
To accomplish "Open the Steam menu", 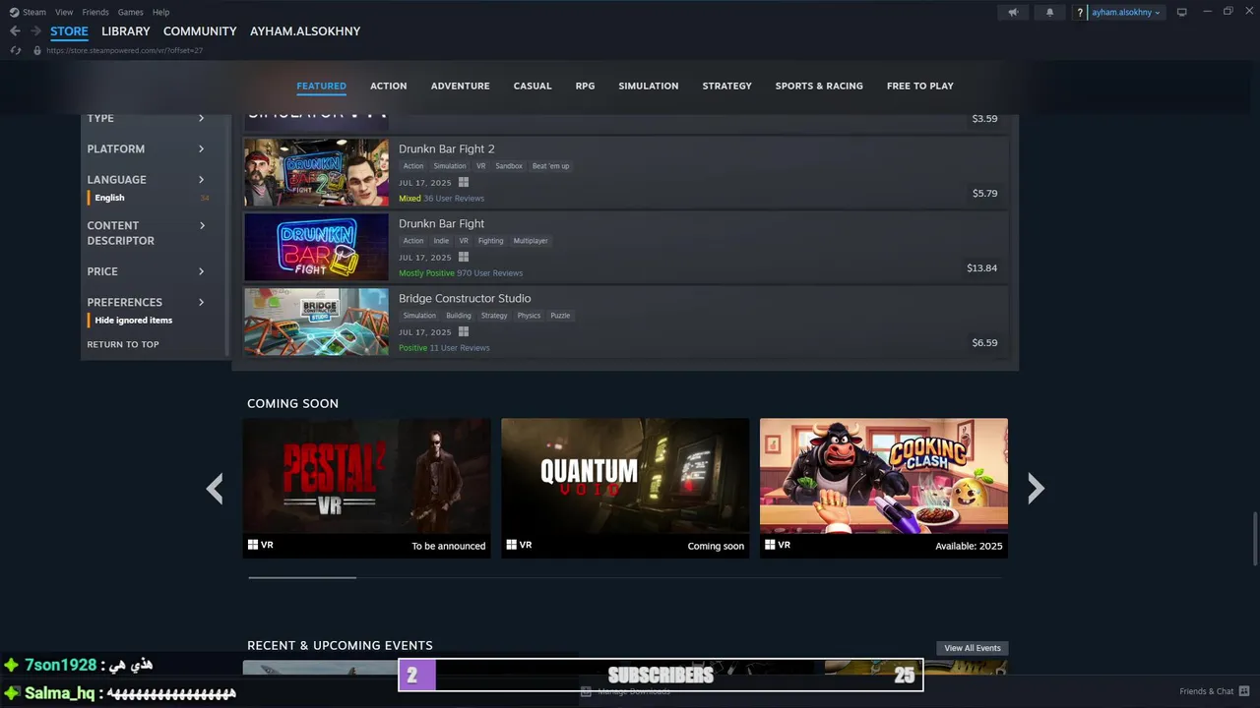I will pyautogui.click(x=34, y=12).
